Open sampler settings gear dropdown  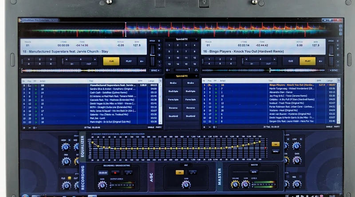(168, 70)
